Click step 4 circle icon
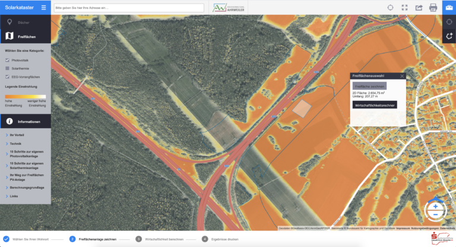The width and height of the screenshot is (456, 247). (205, 239)
